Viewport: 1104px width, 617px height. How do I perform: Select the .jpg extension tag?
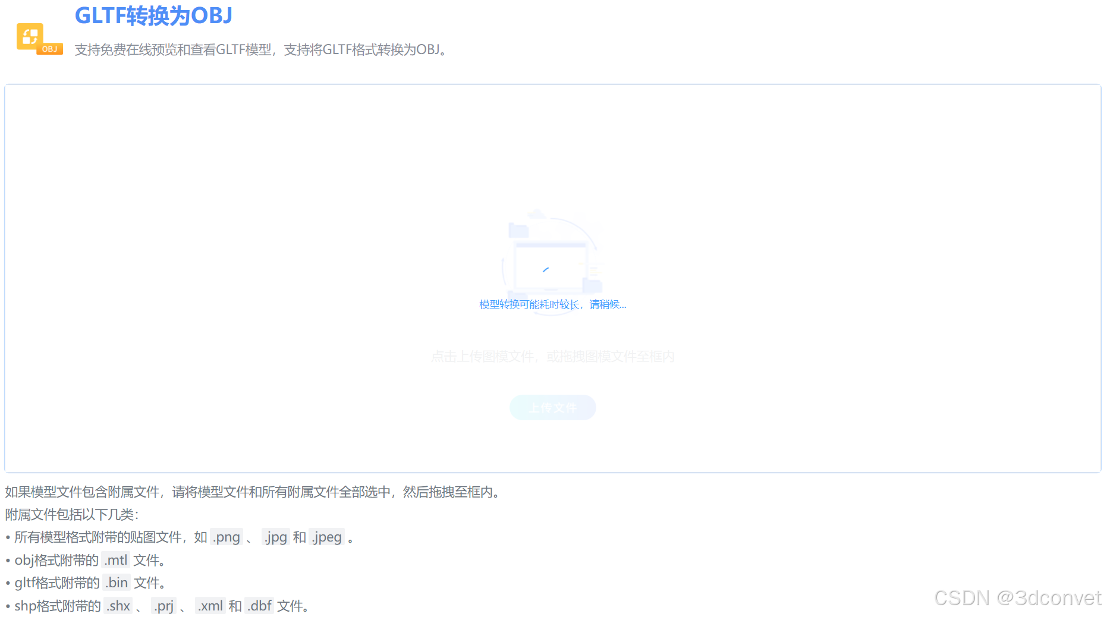(x=275, y=537)
